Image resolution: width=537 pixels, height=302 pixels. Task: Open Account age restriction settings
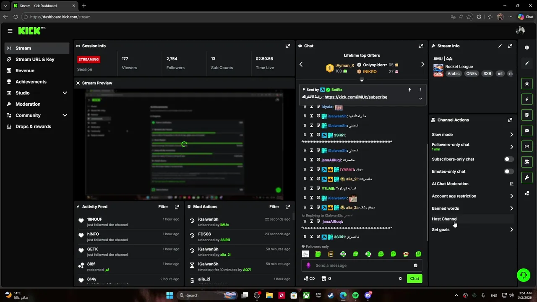pos(472,196)
